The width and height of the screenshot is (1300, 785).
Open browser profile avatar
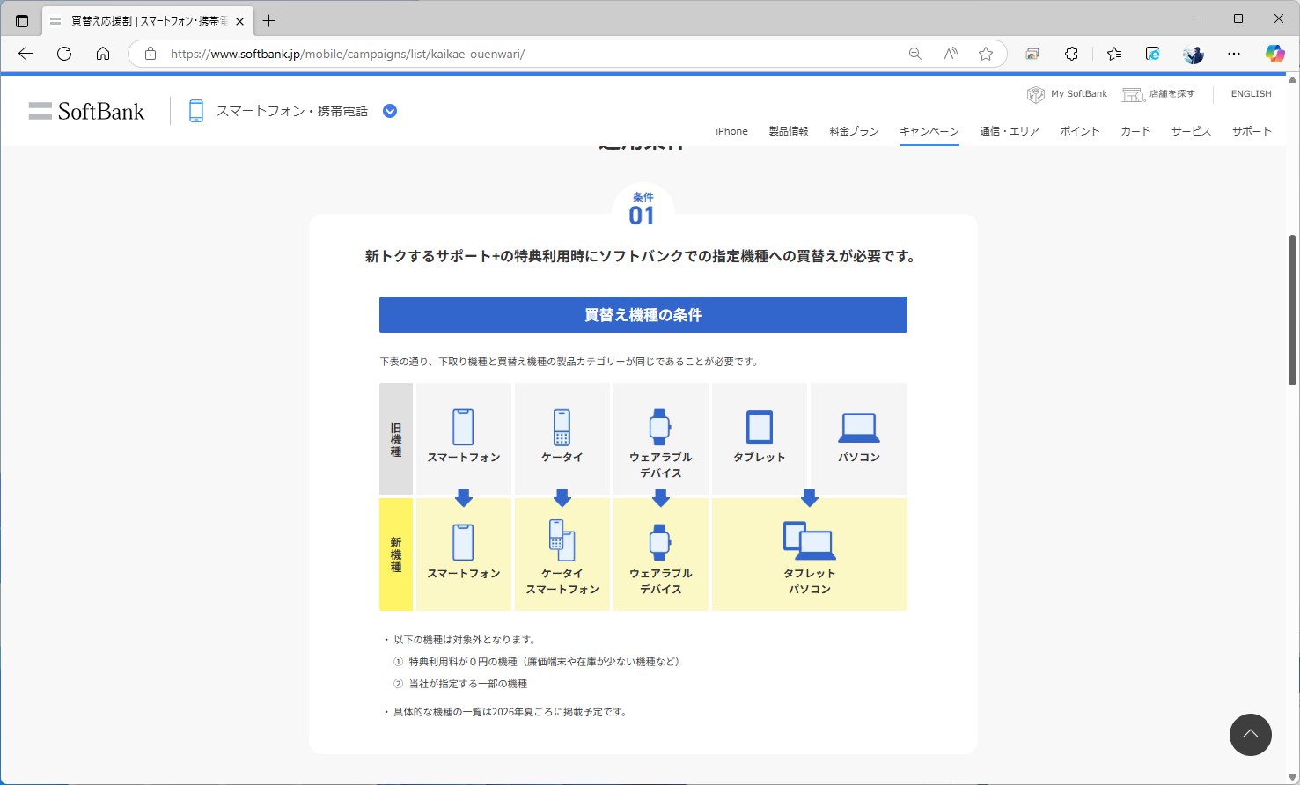(1194, 54)
